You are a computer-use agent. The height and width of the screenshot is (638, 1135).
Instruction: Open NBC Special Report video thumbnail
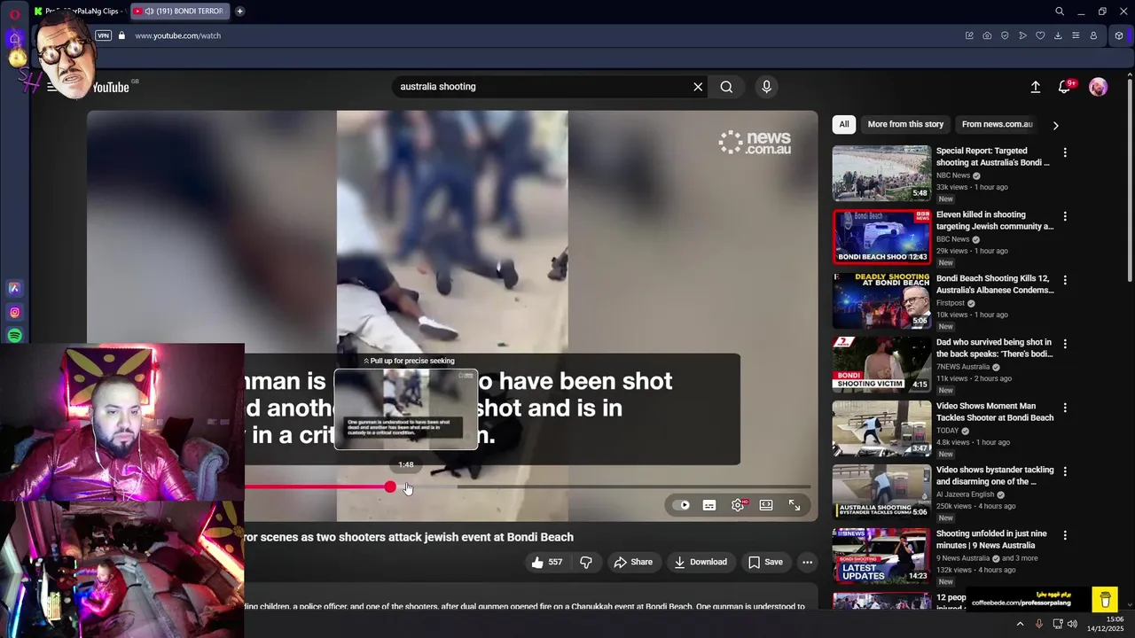point(881,174)
